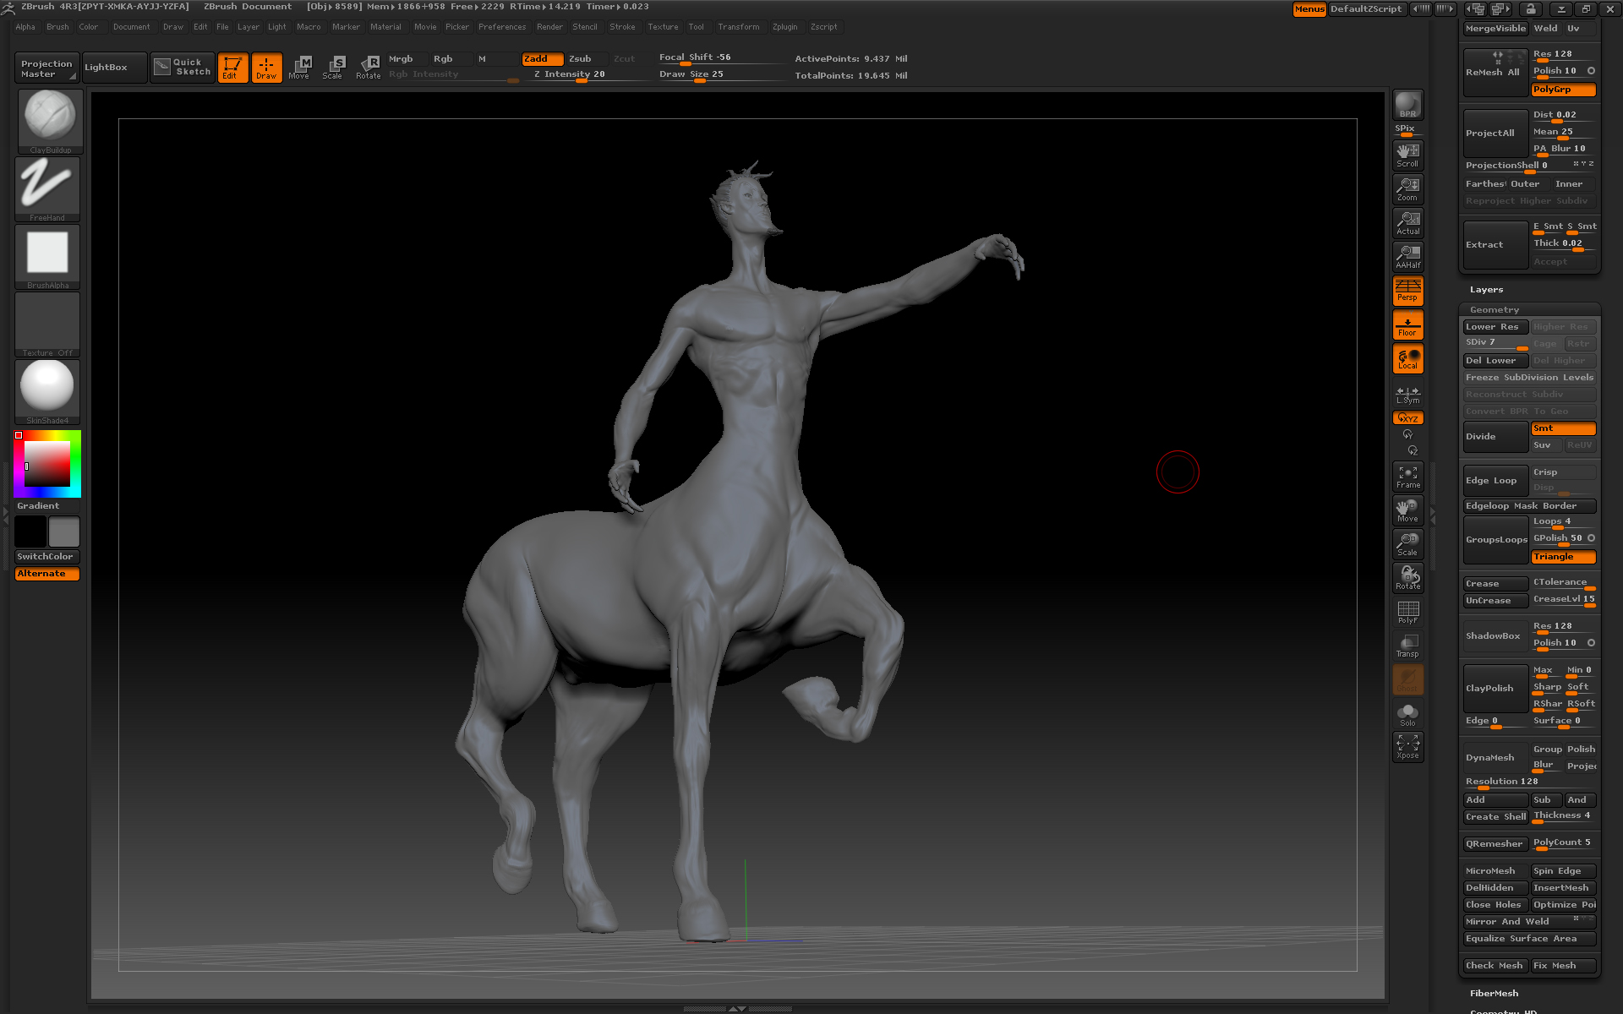The image size is (1623, 1014).
Task: Click the Zoom document icon
Action: coord(1407,188)
